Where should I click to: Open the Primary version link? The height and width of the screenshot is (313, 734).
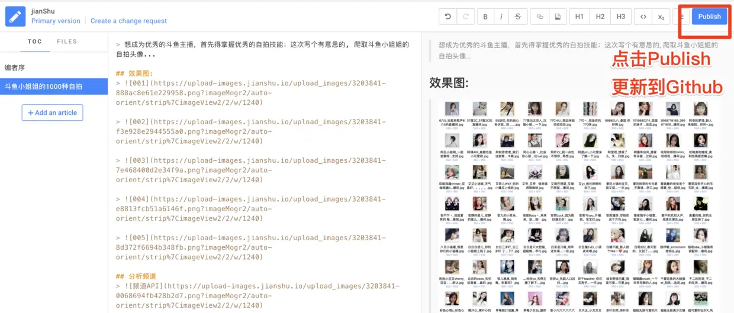[56, 21]
